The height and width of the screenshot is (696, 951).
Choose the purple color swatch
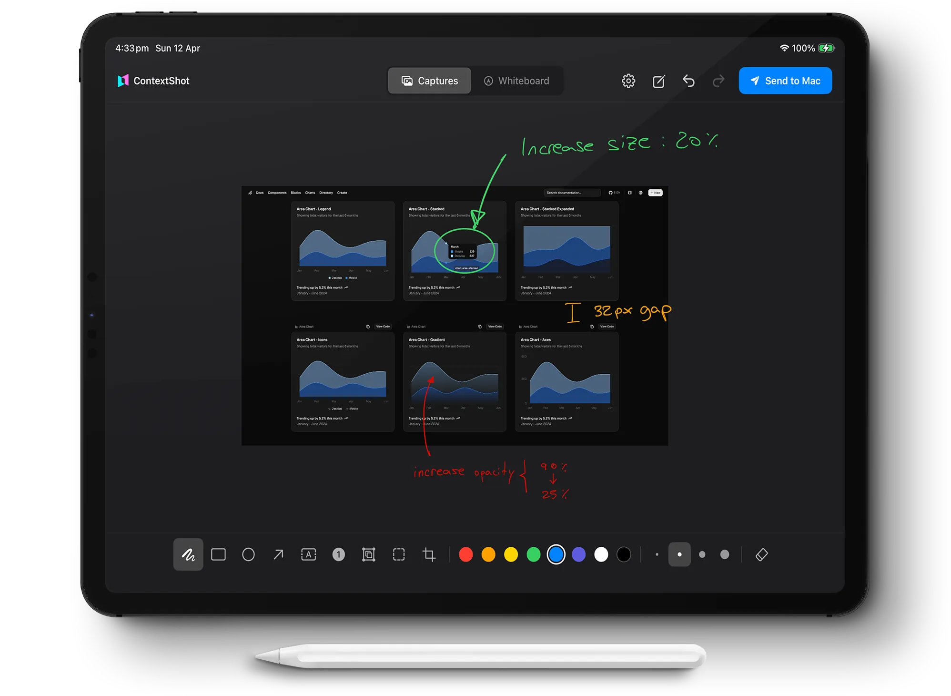click(x=578, y=554)
